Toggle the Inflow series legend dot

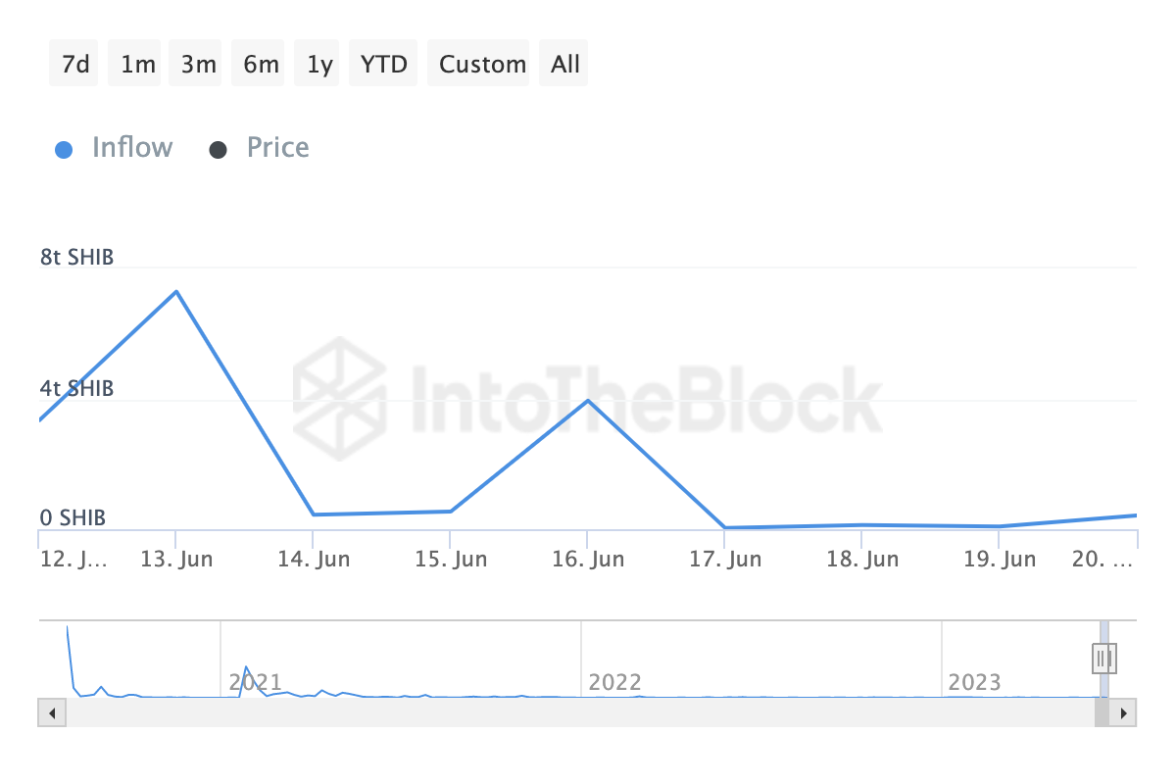(x=64, y=150)
